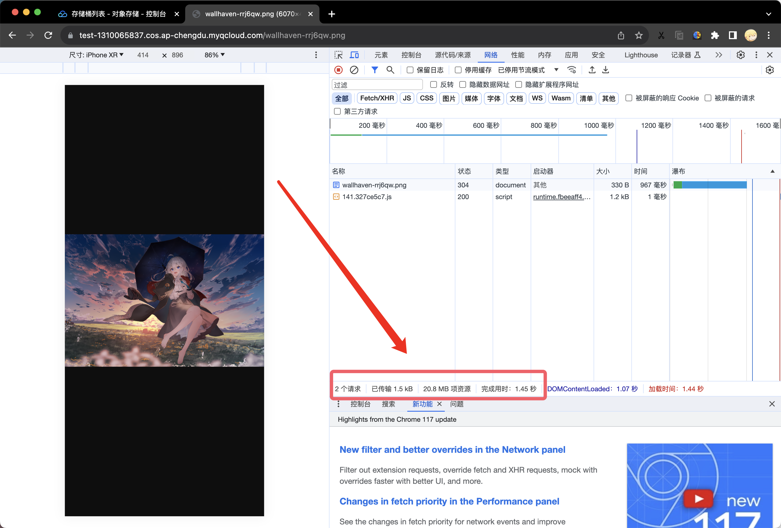Screen dimensions: 781x528
Task: Open DevTools customize three-dot menu
Action: tap(756, 55)
